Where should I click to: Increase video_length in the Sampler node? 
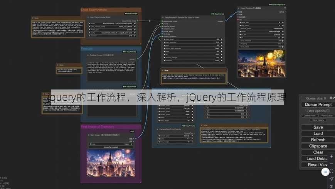tap(222, 39)
